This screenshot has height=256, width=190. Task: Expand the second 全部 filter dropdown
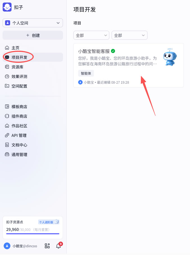click(130, 35)
